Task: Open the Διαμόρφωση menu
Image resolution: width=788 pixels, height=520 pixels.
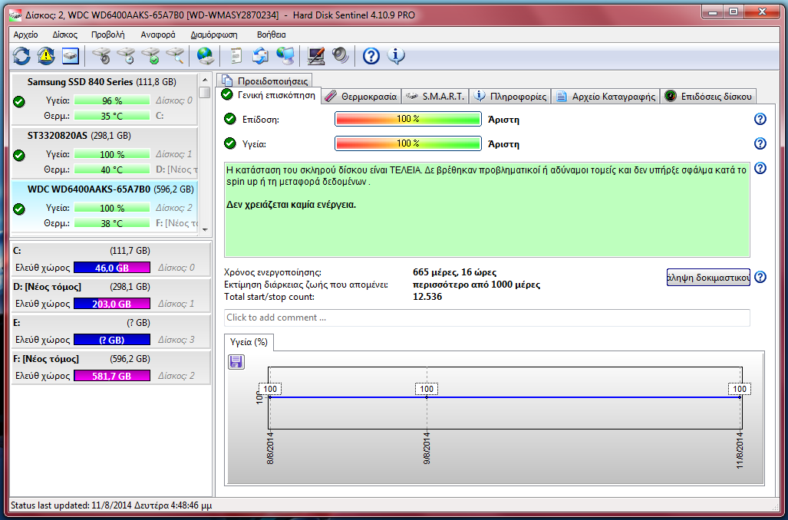Action: click(x=214, y=35)
